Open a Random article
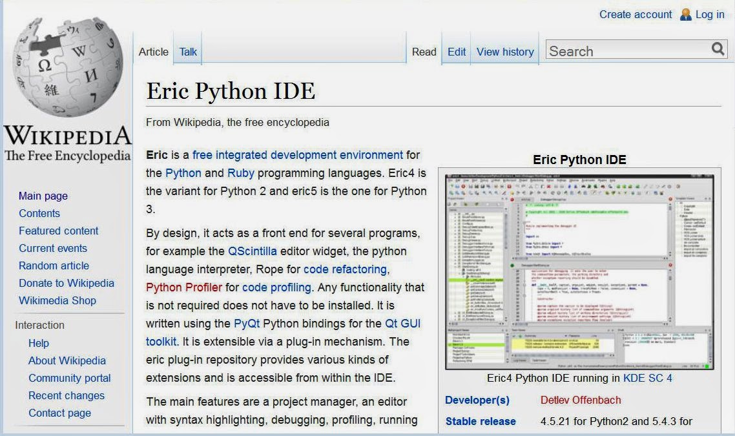Viewport: 735px width, 436px height. coord(54,265)
